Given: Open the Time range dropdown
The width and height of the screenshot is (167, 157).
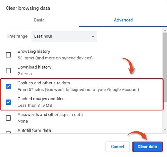Looking at the screenshot, I should click(64, 36).
